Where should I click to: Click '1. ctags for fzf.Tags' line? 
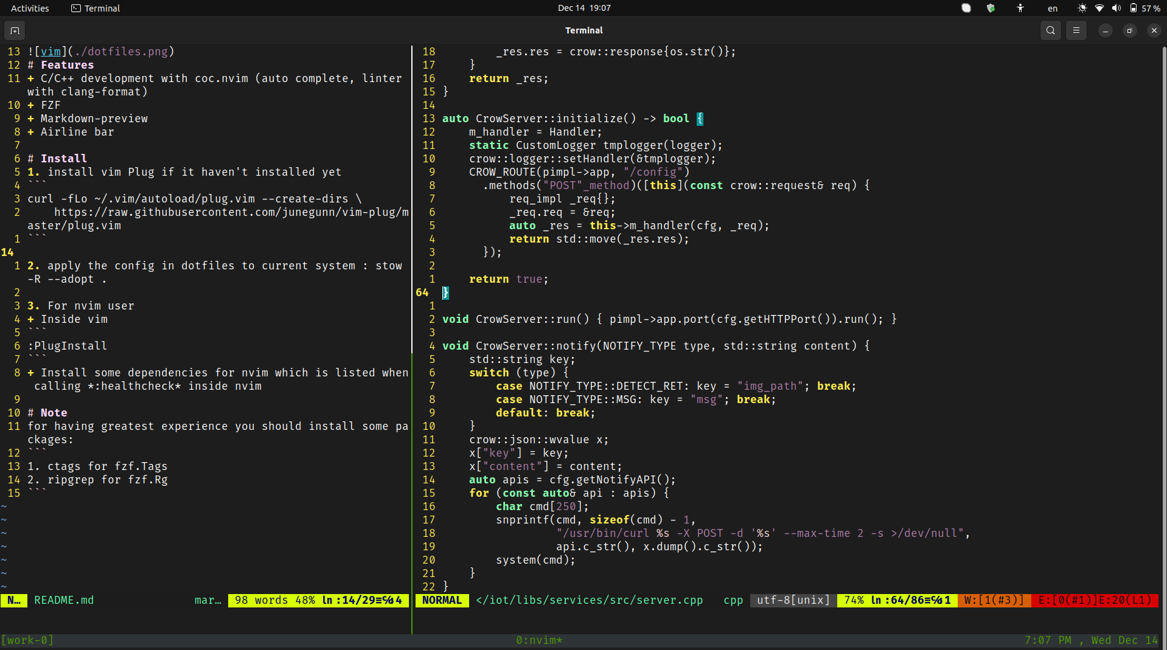97,466
